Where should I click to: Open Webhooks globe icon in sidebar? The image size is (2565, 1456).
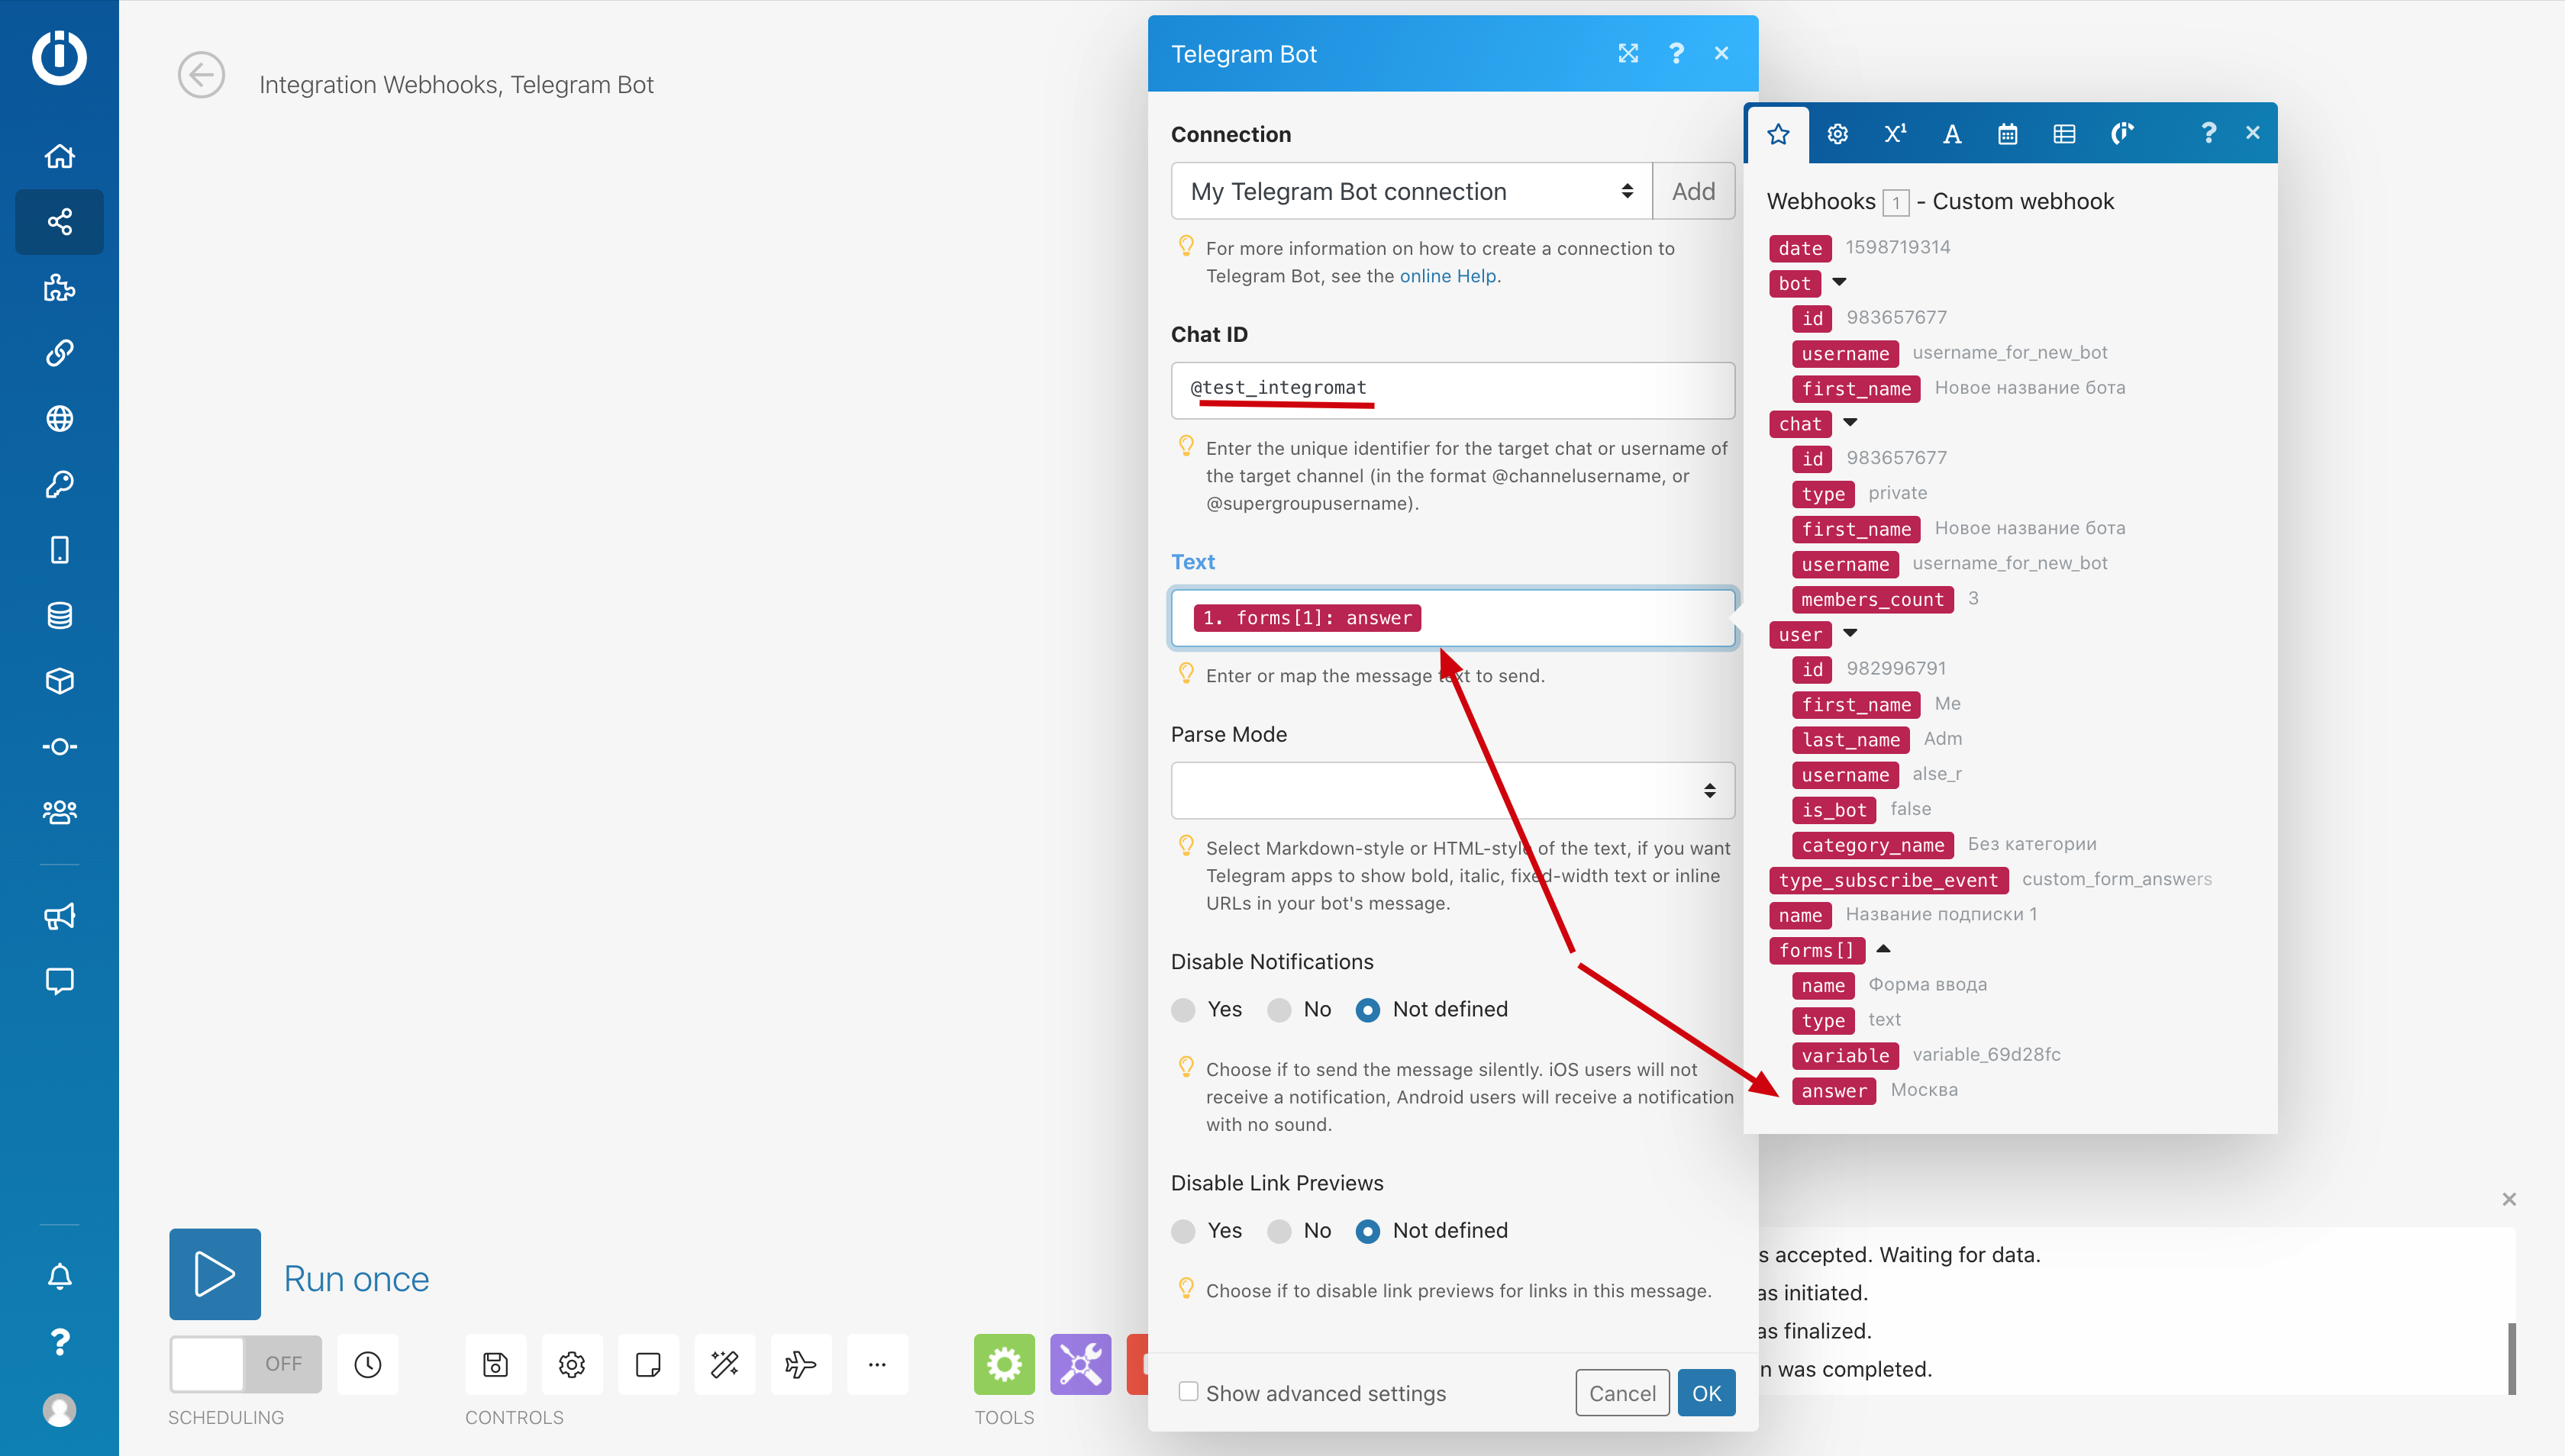60,419
